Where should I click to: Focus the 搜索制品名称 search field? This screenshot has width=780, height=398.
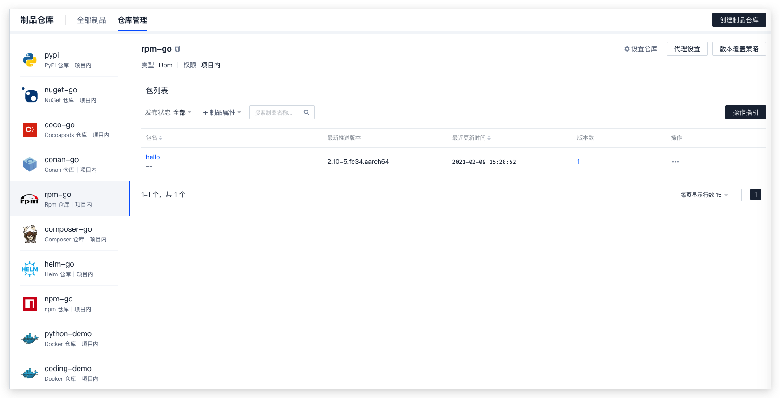tap(282, 112)
